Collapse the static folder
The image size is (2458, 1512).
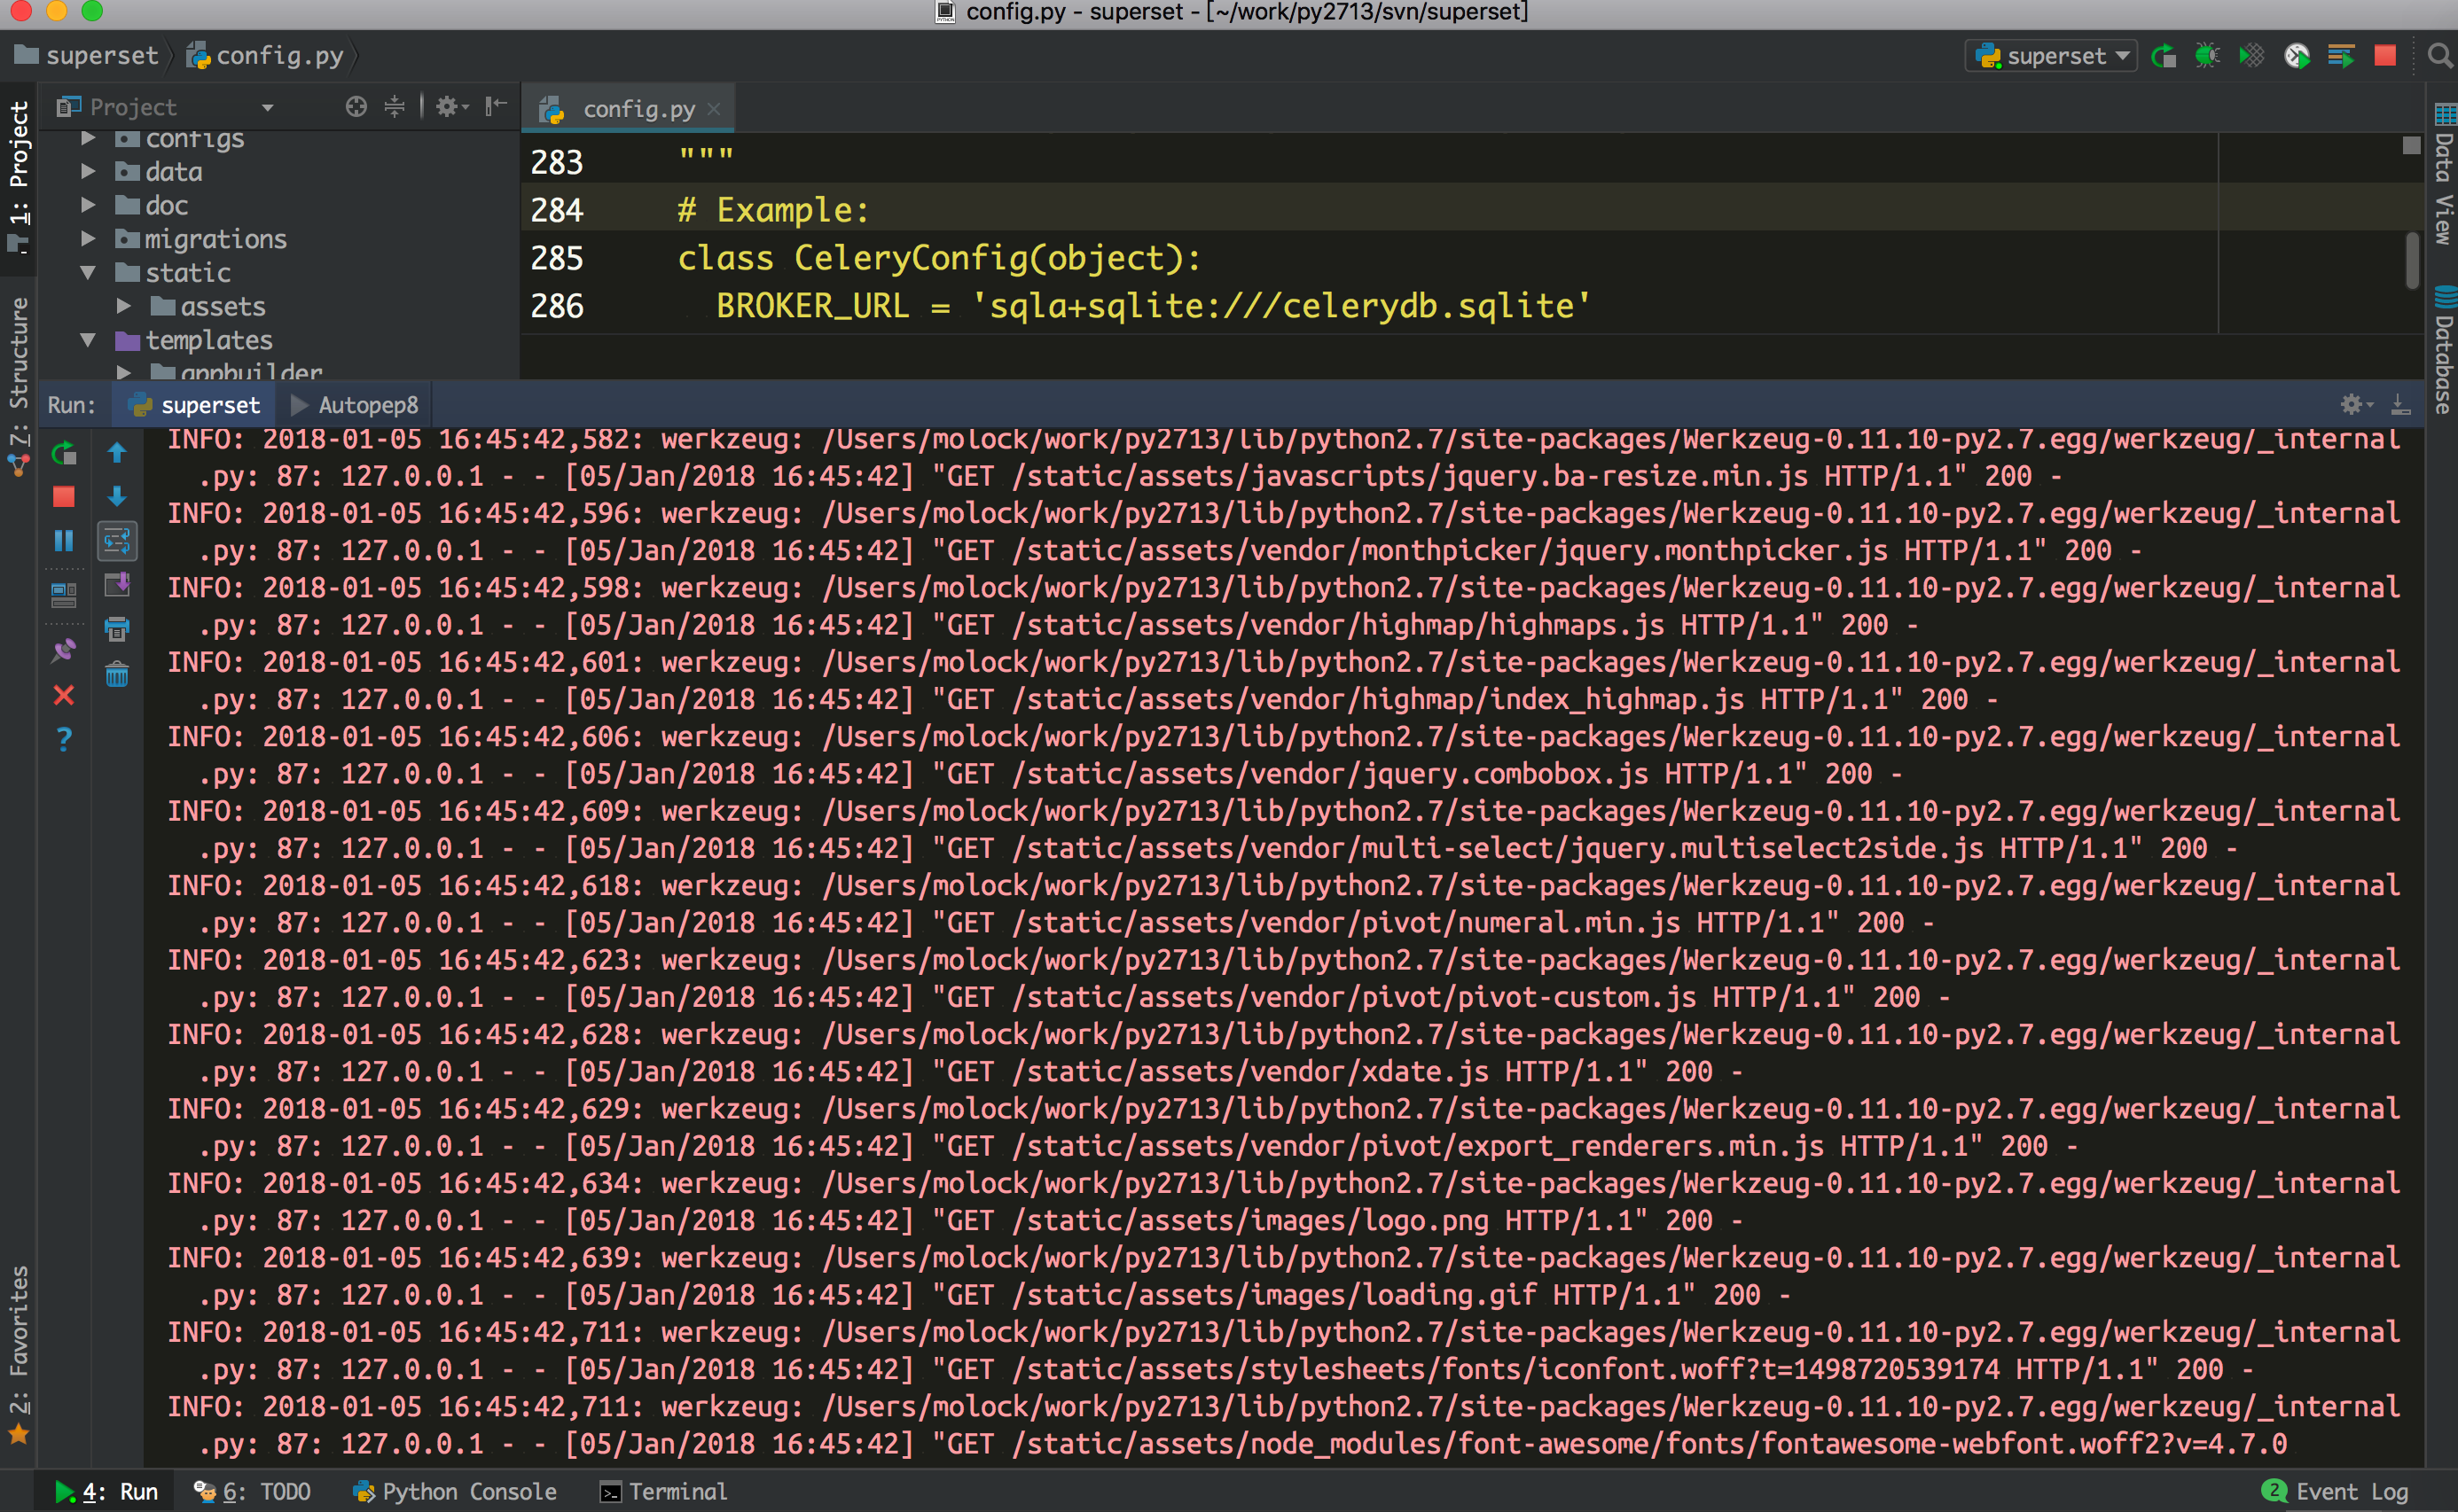(88, 273)
